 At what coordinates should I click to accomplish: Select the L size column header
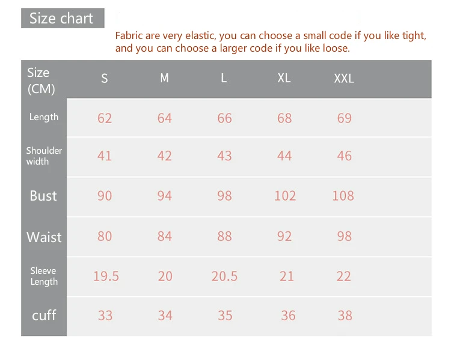point(224,78)
